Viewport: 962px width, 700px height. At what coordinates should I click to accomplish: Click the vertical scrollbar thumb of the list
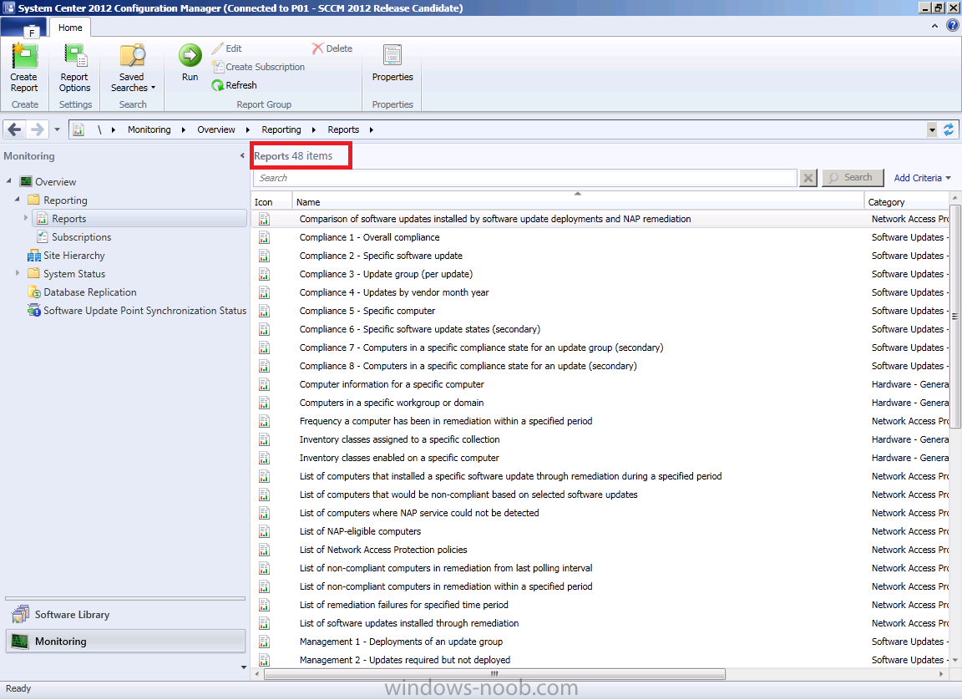[x=954, y=317]
